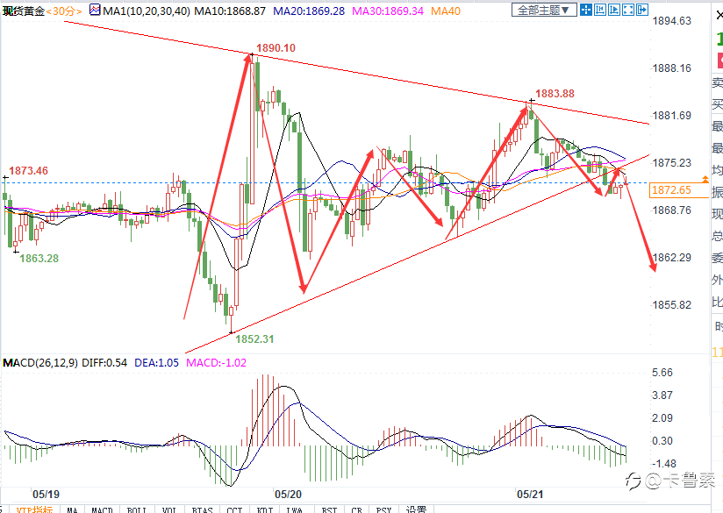This screenshot has height=513, width=723.
Task: Select the VIP指标 indicator tab
Action: (x=34, y=509)
